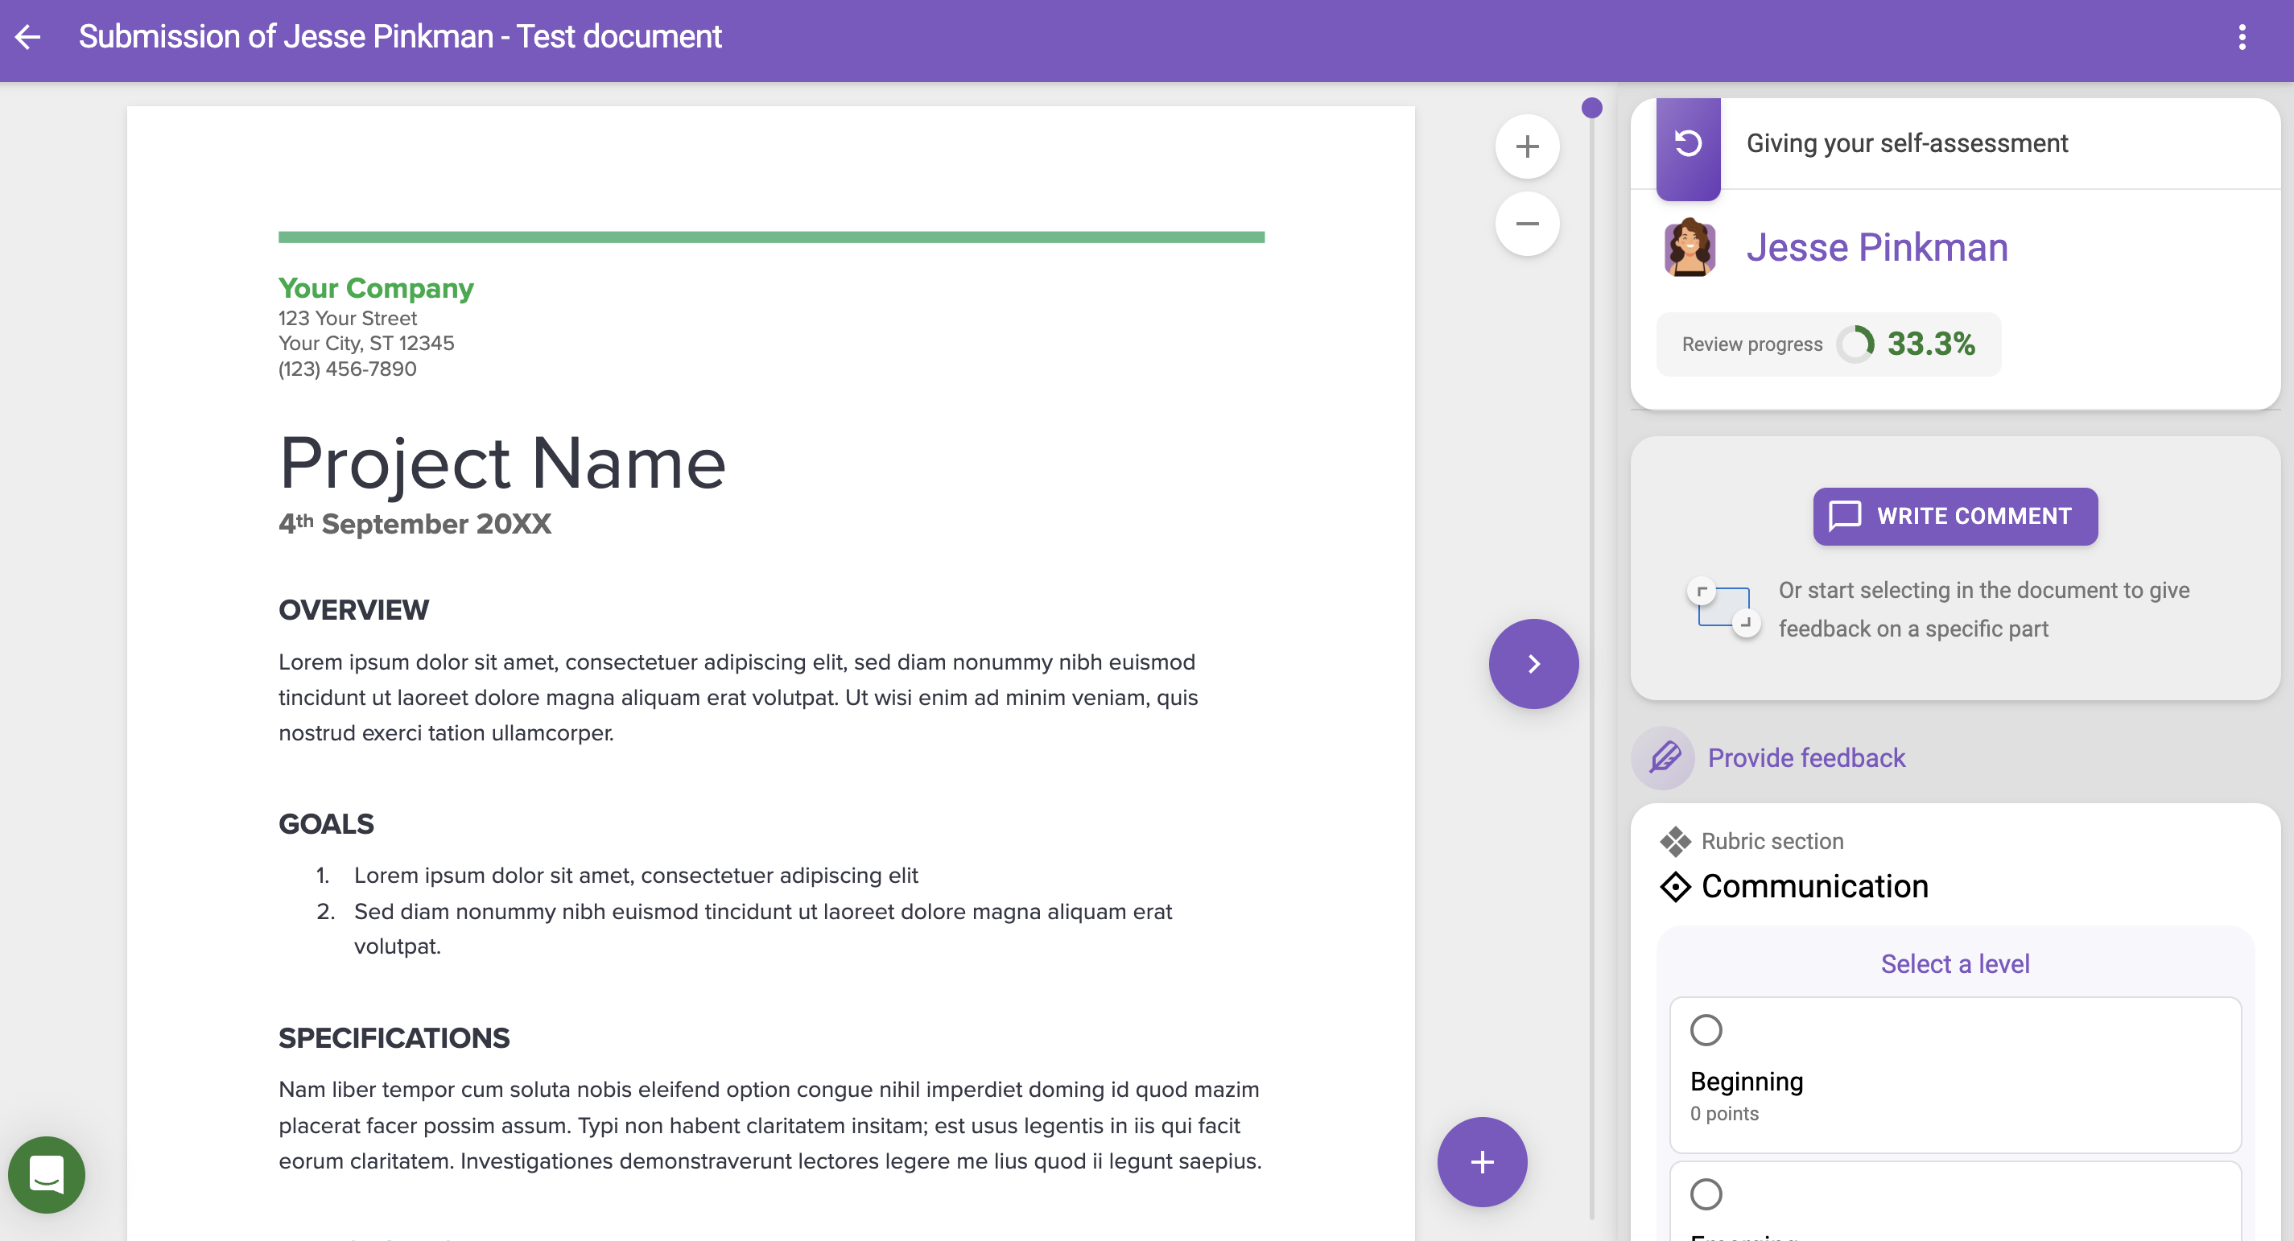Open the green chat support widget

pyautogui.click(x=47, y=1174)
